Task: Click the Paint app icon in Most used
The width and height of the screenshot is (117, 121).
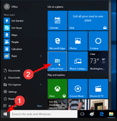Action: 7,56
